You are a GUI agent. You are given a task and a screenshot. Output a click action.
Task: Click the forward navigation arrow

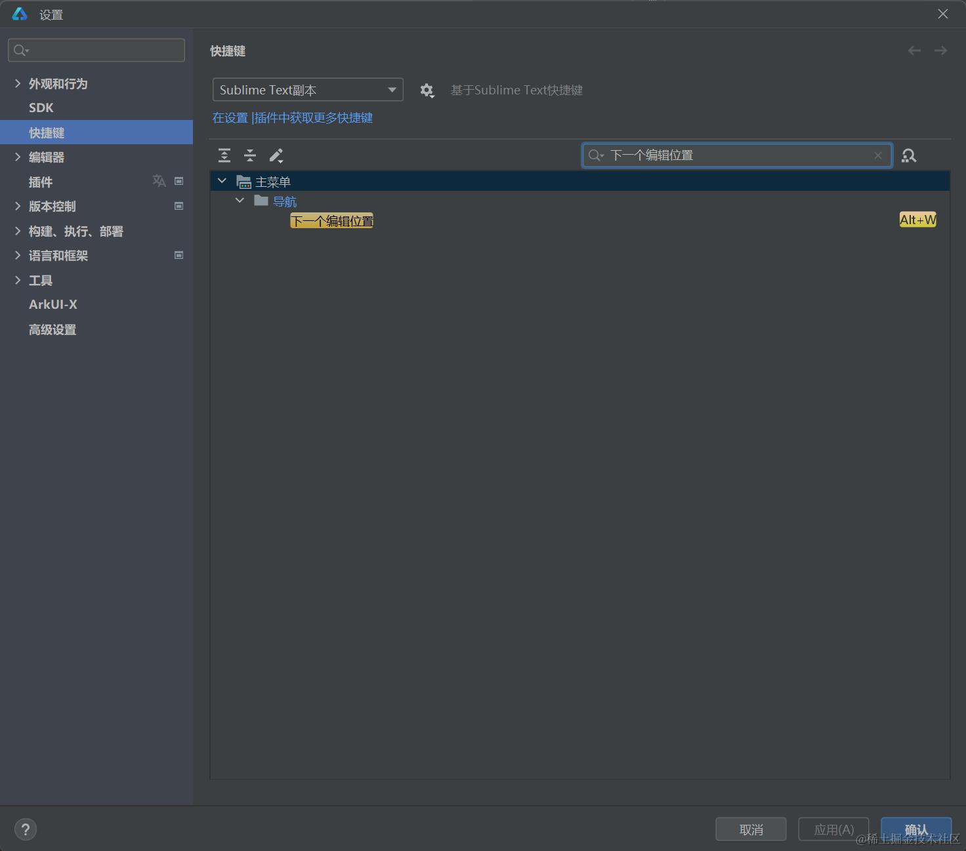pyautogui.click(x=940, y=50)
